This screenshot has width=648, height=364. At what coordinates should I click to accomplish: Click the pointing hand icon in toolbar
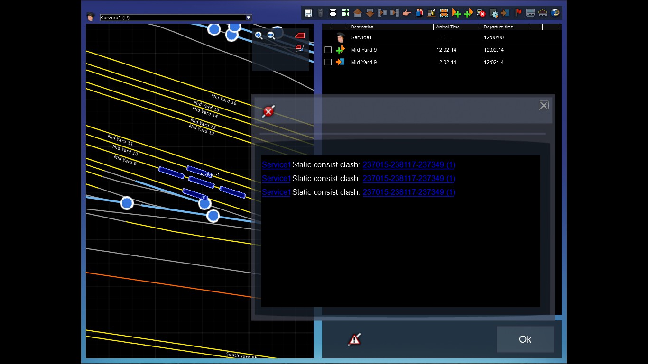(407, 13)
